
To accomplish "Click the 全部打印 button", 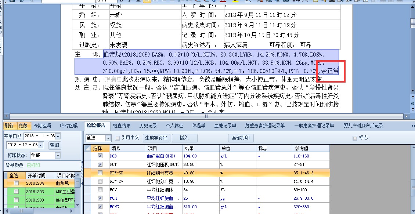I will click(241, 138).
